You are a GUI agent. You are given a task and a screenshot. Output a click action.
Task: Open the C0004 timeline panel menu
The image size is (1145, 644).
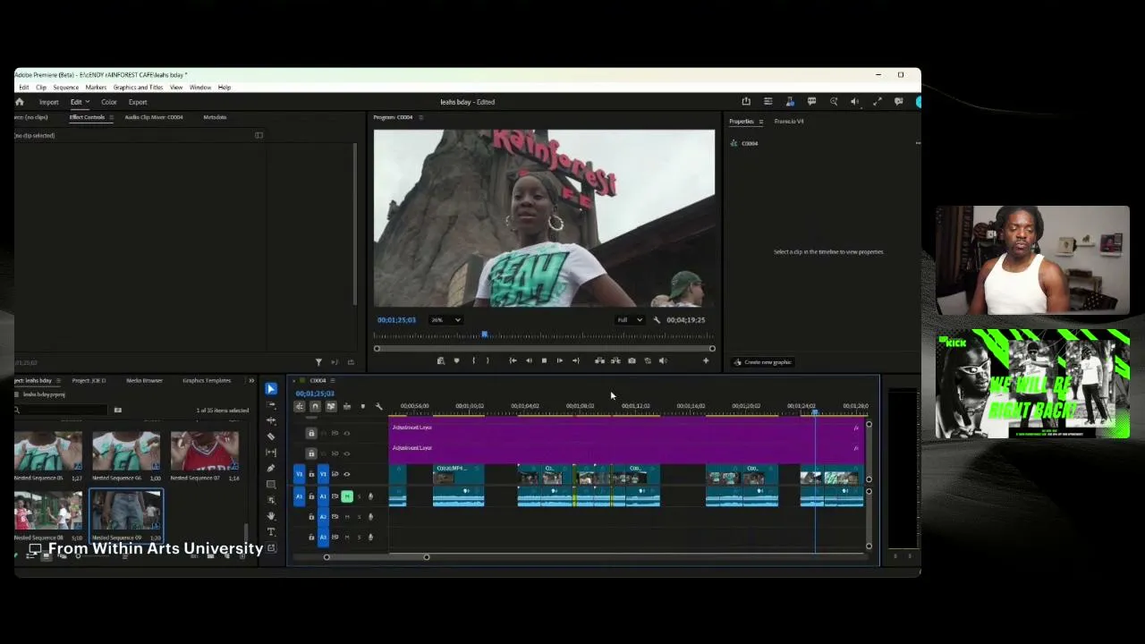[333, 381]
